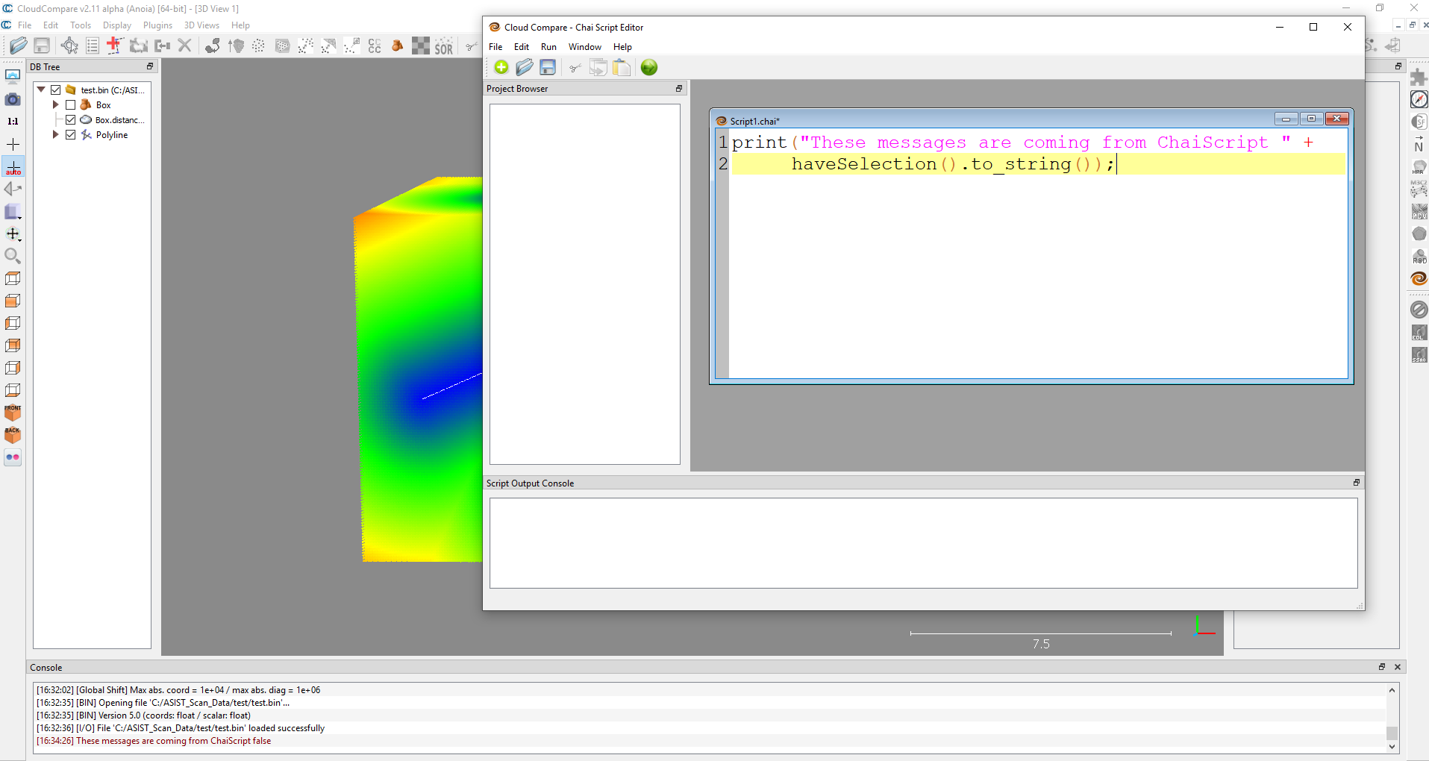Screen dimensions: 1429x761
Task: Click the orange swirl Chai script plugin icon
Action: pos(1419,279)
